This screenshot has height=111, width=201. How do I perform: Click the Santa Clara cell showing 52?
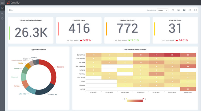pos(172,55)
